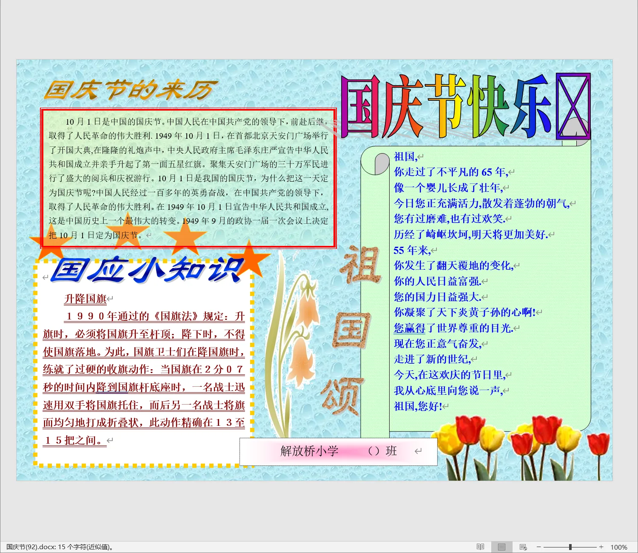Click the line 我从心底里向您说一声,
This screenshot has height=553, width=638.
(448, 391)
